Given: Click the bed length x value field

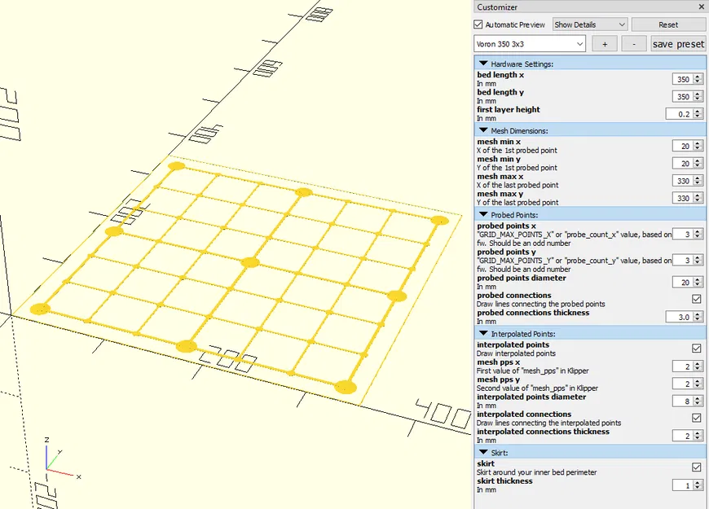Looking at the screenshot, I should coord(683,79).
